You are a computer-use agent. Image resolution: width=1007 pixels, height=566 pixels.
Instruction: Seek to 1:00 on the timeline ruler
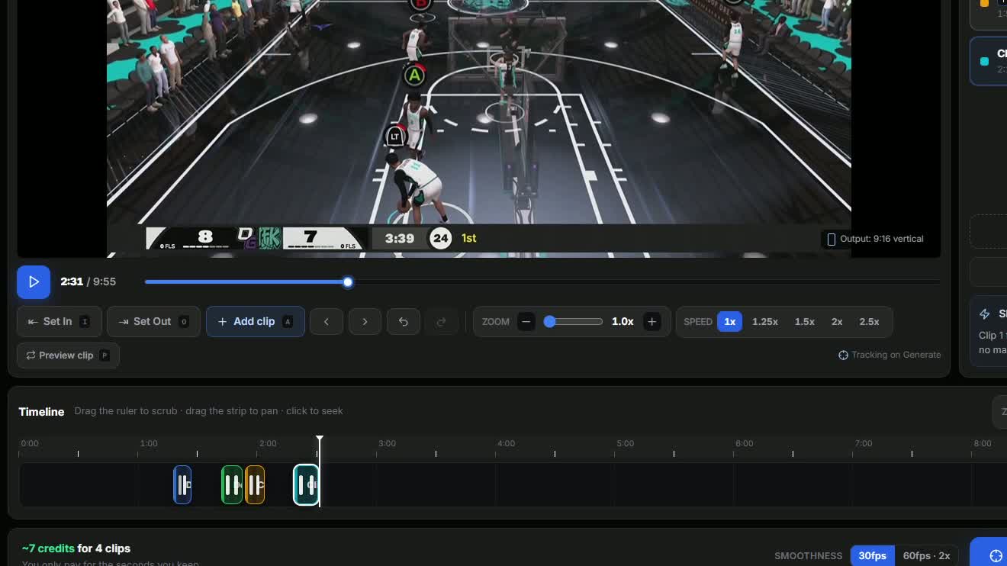149,444
